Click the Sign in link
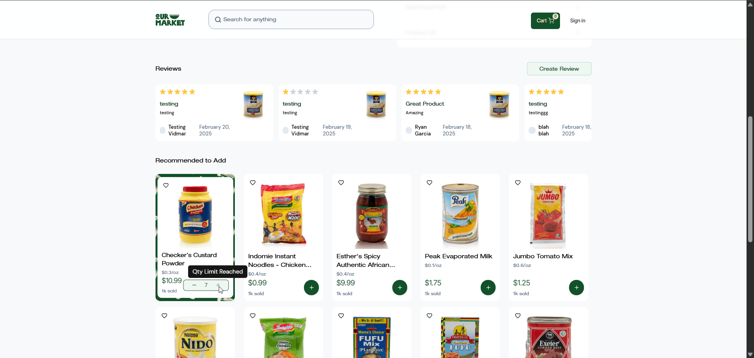Image resolution: width=754 pixels, height=358 pixels. 577,21
